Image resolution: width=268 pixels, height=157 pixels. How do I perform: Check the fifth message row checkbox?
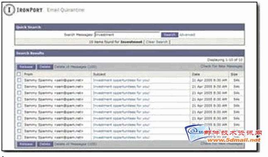coord(19,105)
